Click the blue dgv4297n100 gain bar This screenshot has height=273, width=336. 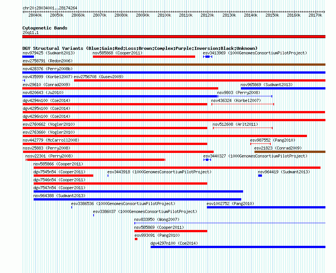pyautogui.click(x=238, y=247)
